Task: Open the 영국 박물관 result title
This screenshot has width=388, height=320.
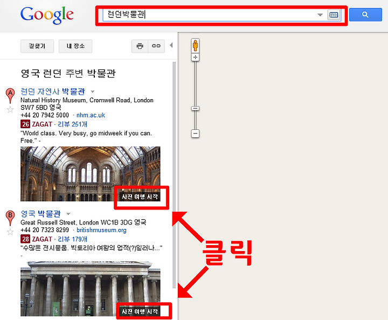Action: pyautogui.click(x=40, y=214)
